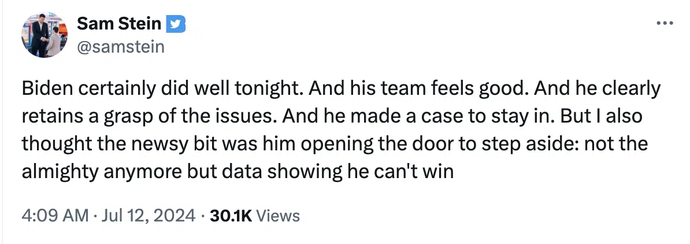Open the three-dot more options menu
690x244 pixels.
665,23
